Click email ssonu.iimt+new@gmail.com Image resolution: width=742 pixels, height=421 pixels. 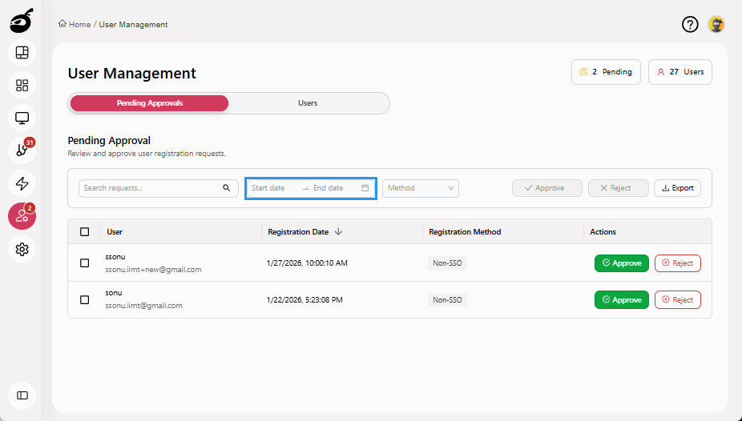[x=153, y=270]
